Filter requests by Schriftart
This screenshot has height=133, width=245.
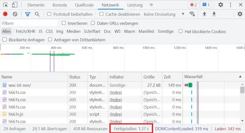92,32
